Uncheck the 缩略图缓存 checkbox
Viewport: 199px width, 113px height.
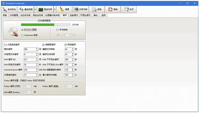43,45
